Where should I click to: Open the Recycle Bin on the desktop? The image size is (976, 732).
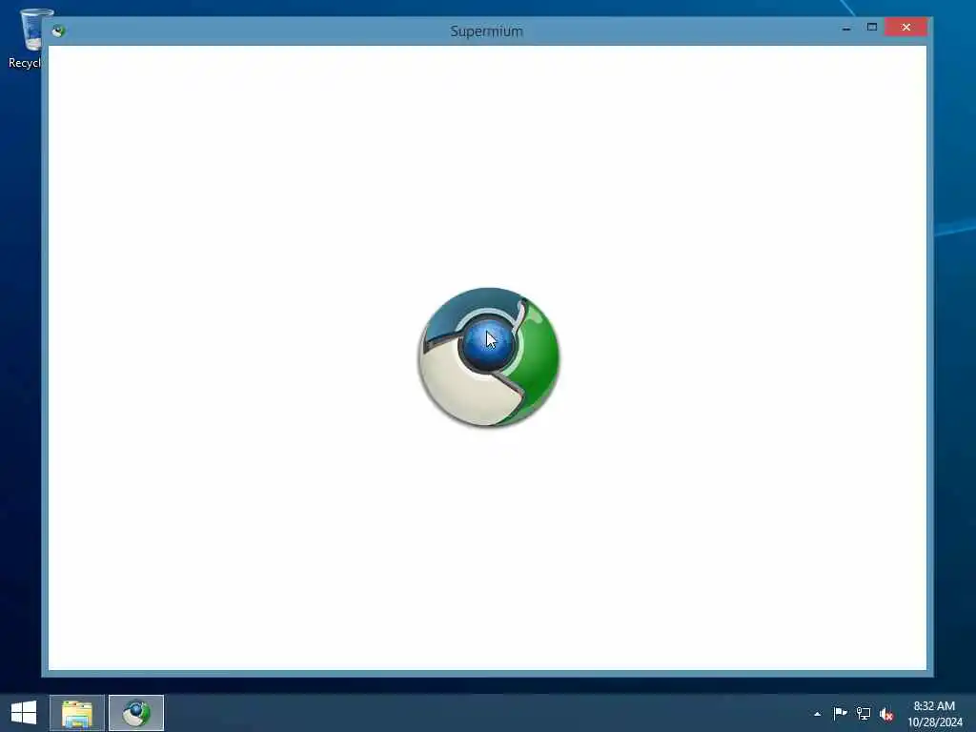pyautogui.click(x=25, y=38)
